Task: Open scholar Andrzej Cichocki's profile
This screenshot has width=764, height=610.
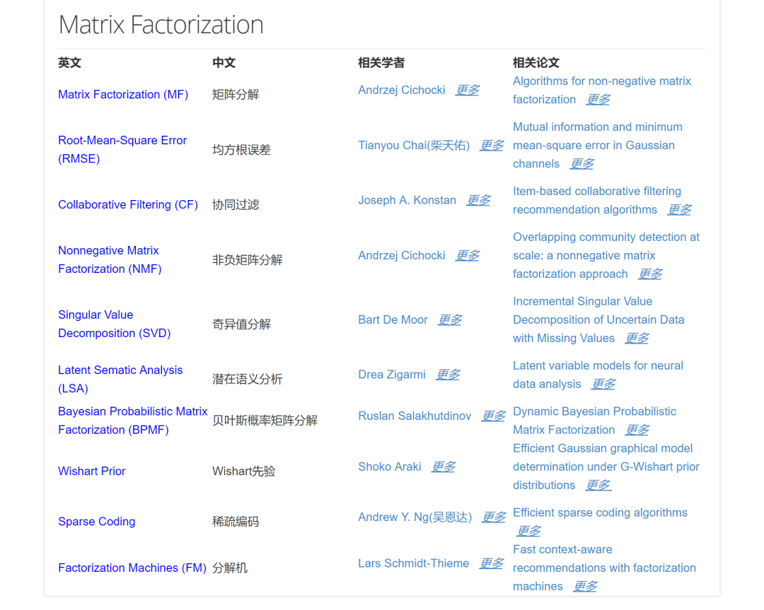Action: click(x=401, y=90)
